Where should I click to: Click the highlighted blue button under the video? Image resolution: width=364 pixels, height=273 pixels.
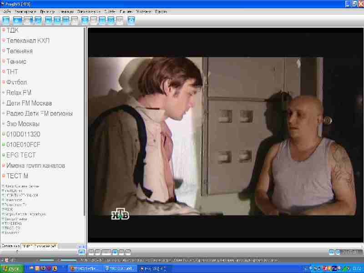point(115,252)
